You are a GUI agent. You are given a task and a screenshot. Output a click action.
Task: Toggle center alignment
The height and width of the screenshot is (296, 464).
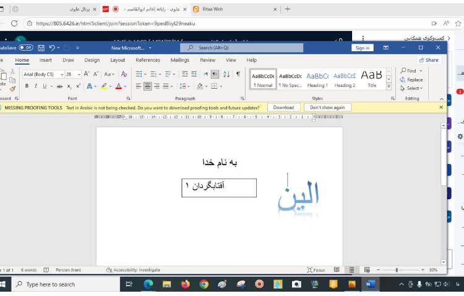click(x=147, y=86)
